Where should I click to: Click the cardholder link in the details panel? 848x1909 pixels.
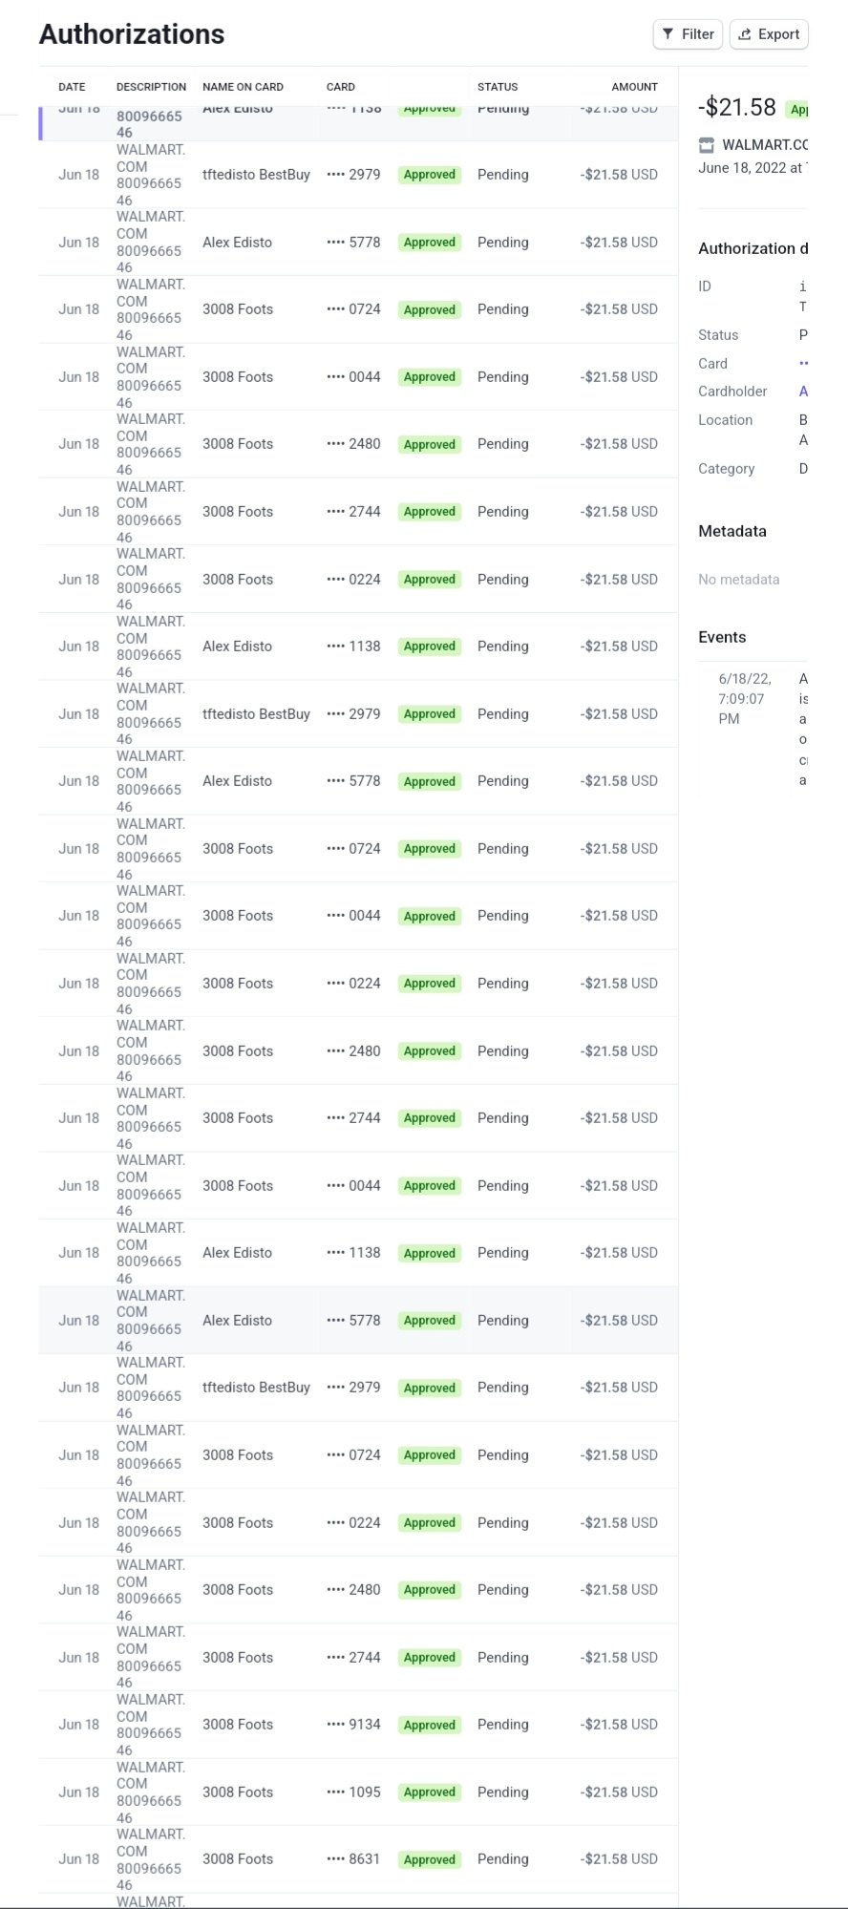click(x=803, y=392)
